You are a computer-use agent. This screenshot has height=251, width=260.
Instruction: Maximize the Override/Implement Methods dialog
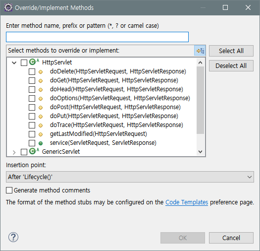coord(225,7)
